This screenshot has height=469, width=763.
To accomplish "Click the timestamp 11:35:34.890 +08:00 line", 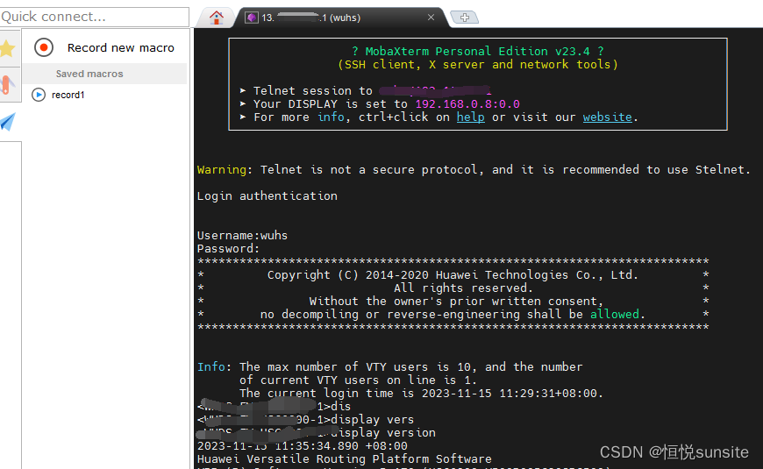I will pyautogui.click(x=303, y=445).
